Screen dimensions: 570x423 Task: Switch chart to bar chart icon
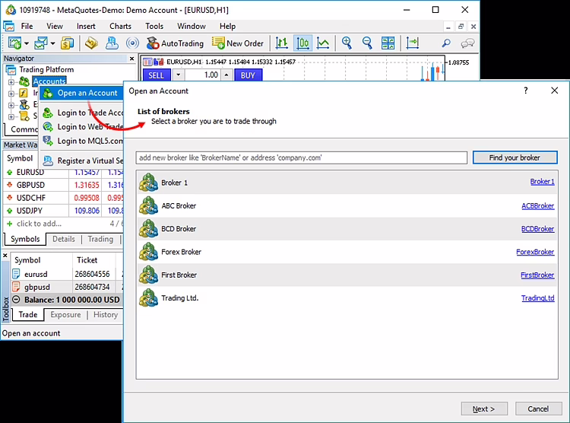pyautogui.click(x=282, y=43)
